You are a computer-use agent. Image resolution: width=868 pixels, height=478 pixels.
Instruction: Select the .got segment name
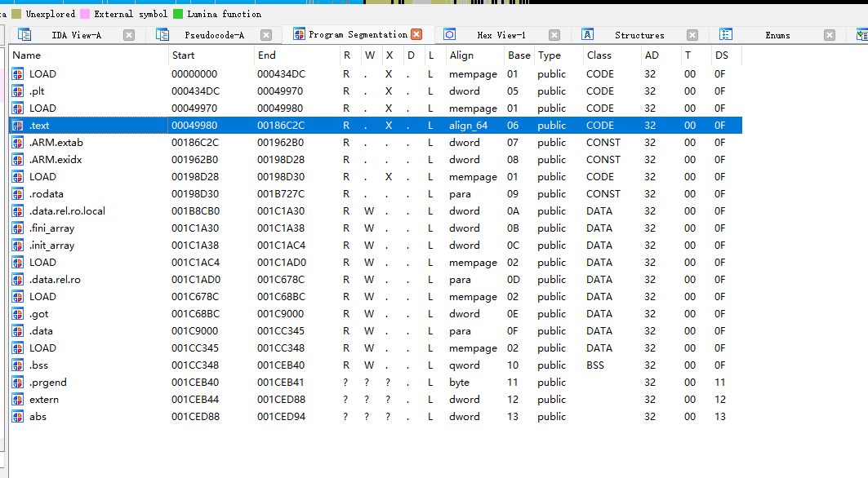pos(38,314)
